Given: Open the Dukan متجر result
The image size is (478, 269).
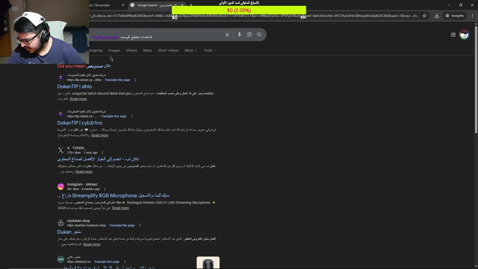Looking at the screenshot, I should tap(69, 232).
